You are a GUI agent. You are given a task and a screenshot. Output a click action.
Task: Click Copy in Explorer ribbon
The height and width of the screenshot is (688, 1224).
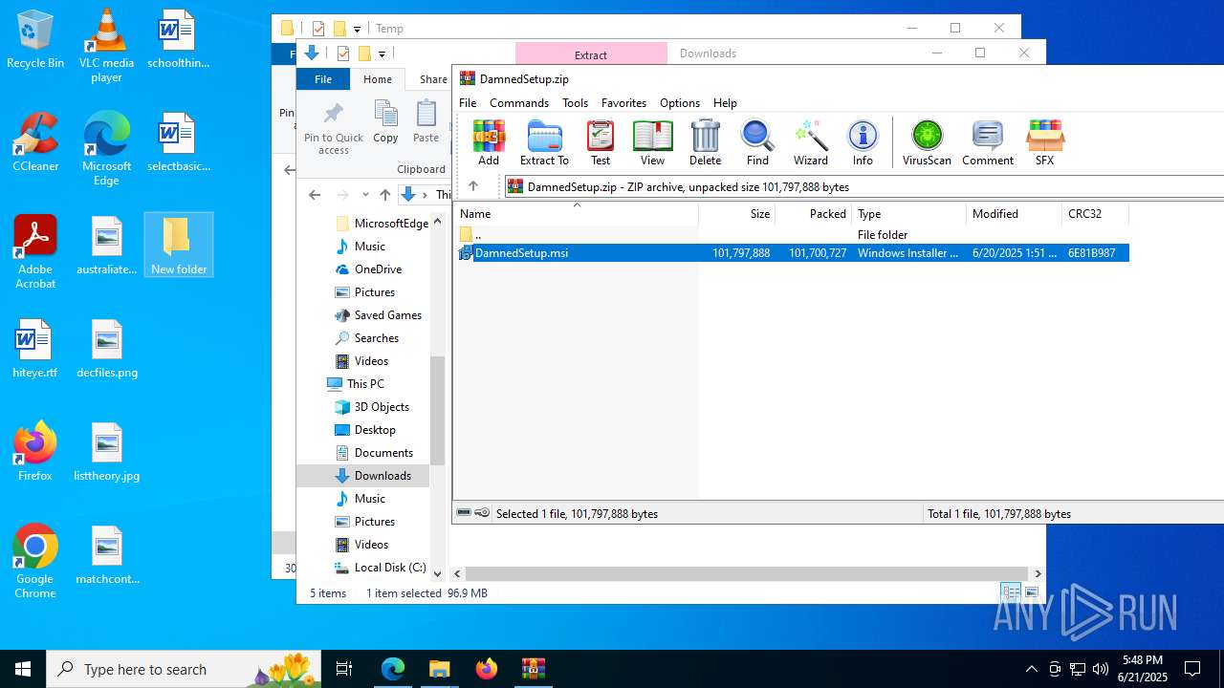385,122
